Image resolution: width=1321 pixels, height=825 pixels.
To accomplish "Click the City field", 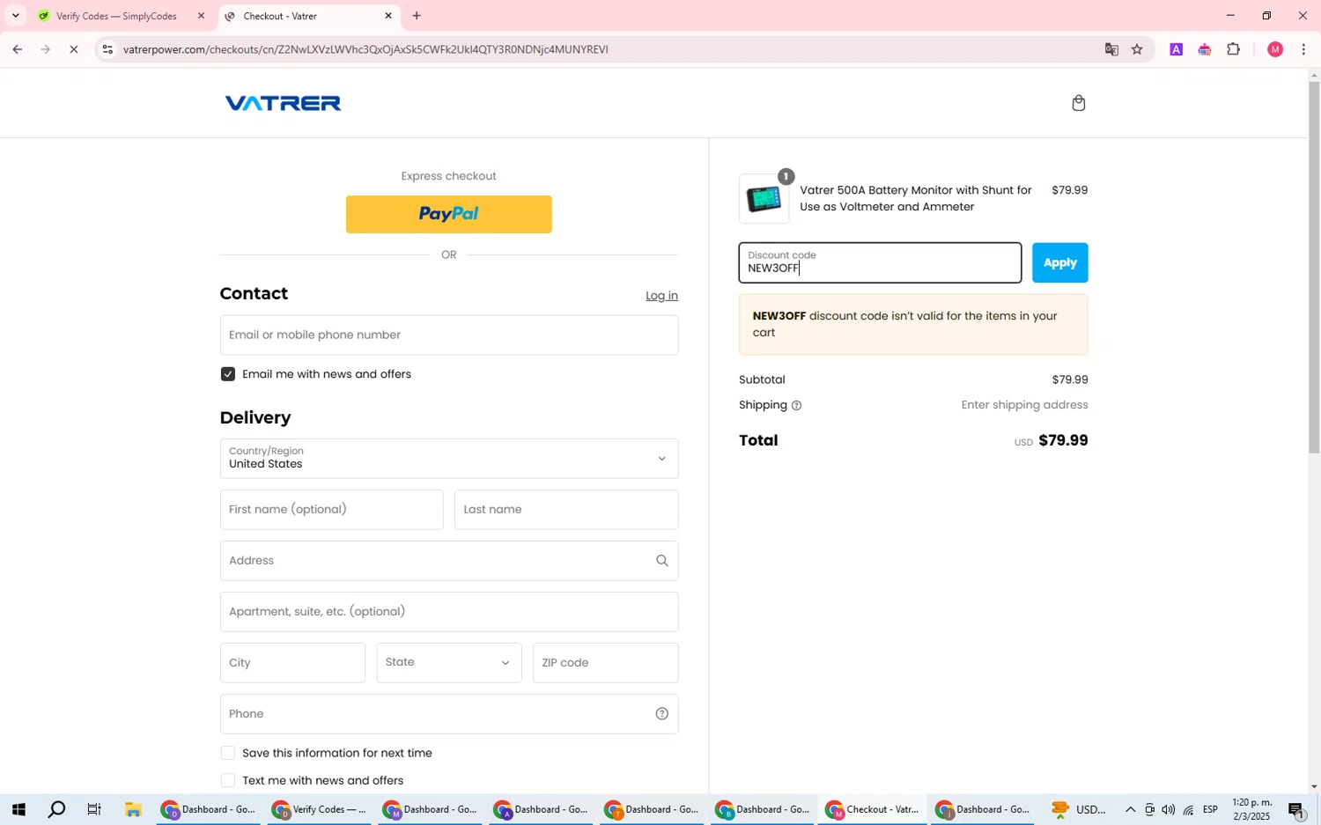I will pyautogui.click(x=292, y=663).
